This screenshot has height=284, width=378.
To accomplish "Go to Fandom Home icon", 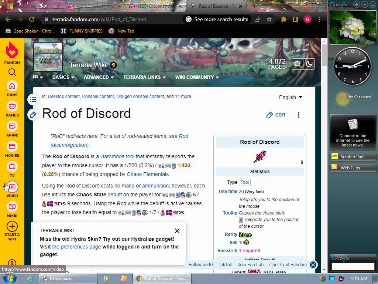I will [x=12, y=86].
